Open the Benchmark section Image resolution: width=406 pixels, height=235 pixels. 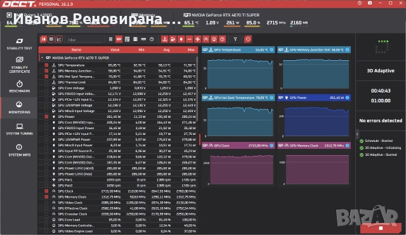(20, 86)
